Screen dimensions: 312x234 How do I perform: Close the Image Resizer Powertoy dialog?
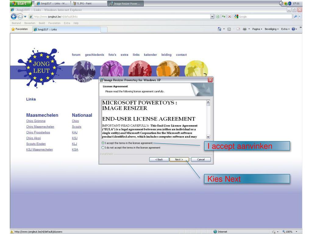pos(210,80)
